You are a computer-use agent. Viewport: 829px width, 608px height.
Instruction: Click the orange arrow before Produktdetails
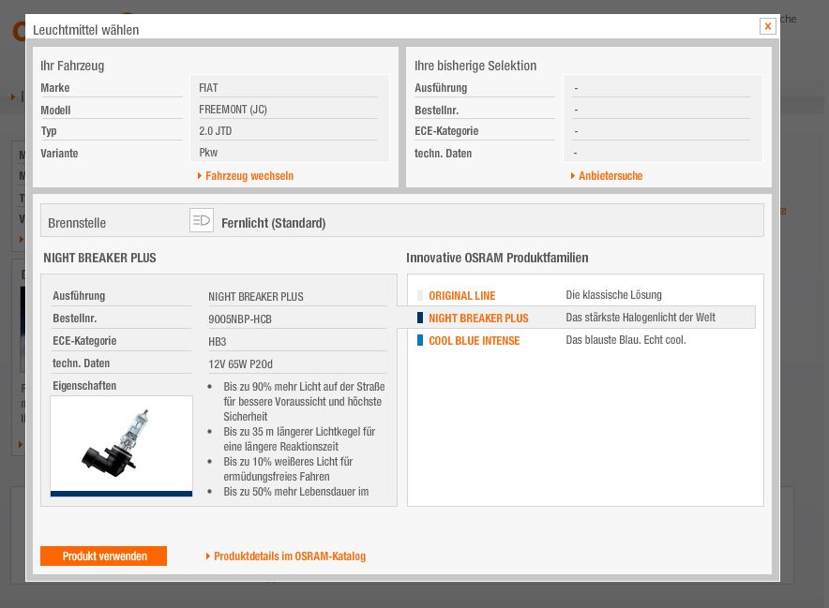(x=208, y=556)
